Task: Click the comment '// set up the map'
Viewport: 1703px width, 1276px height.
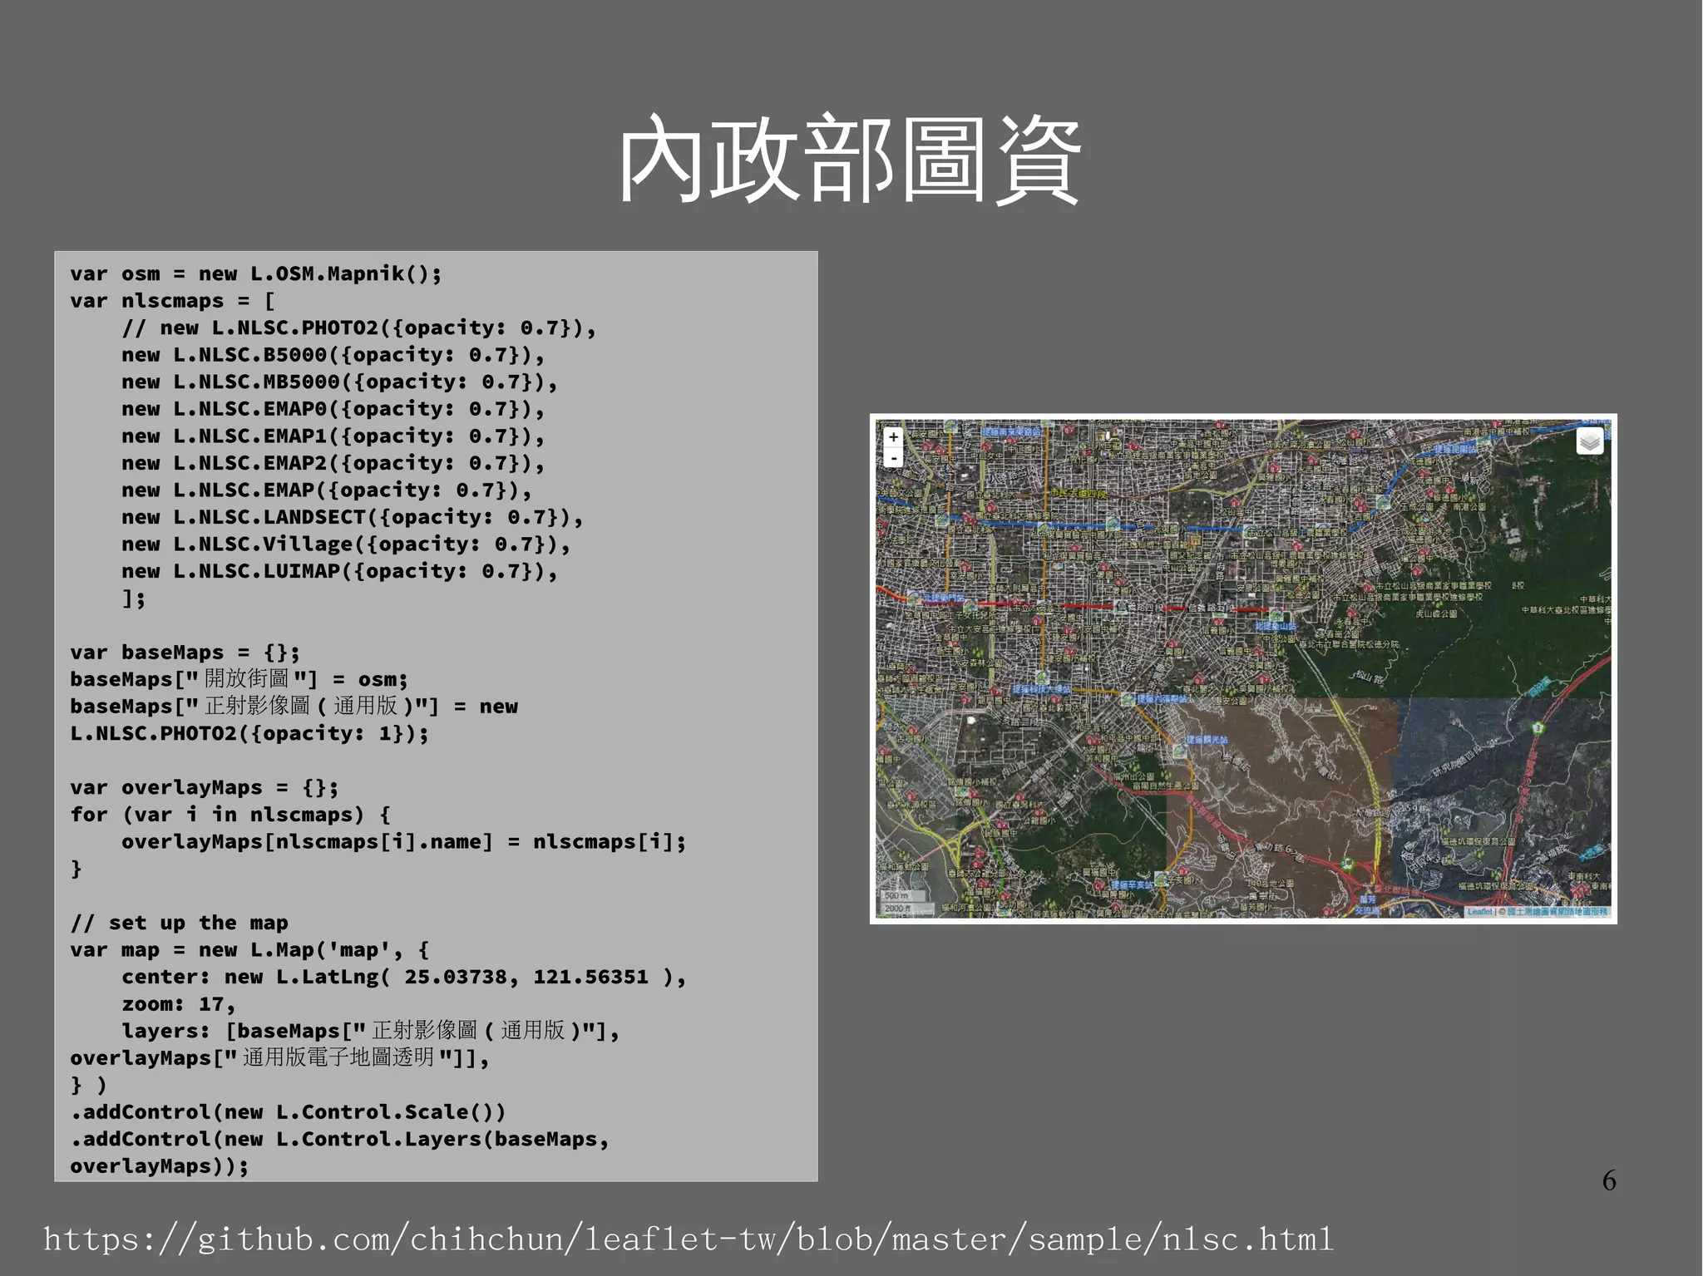Action: (180, 923)
